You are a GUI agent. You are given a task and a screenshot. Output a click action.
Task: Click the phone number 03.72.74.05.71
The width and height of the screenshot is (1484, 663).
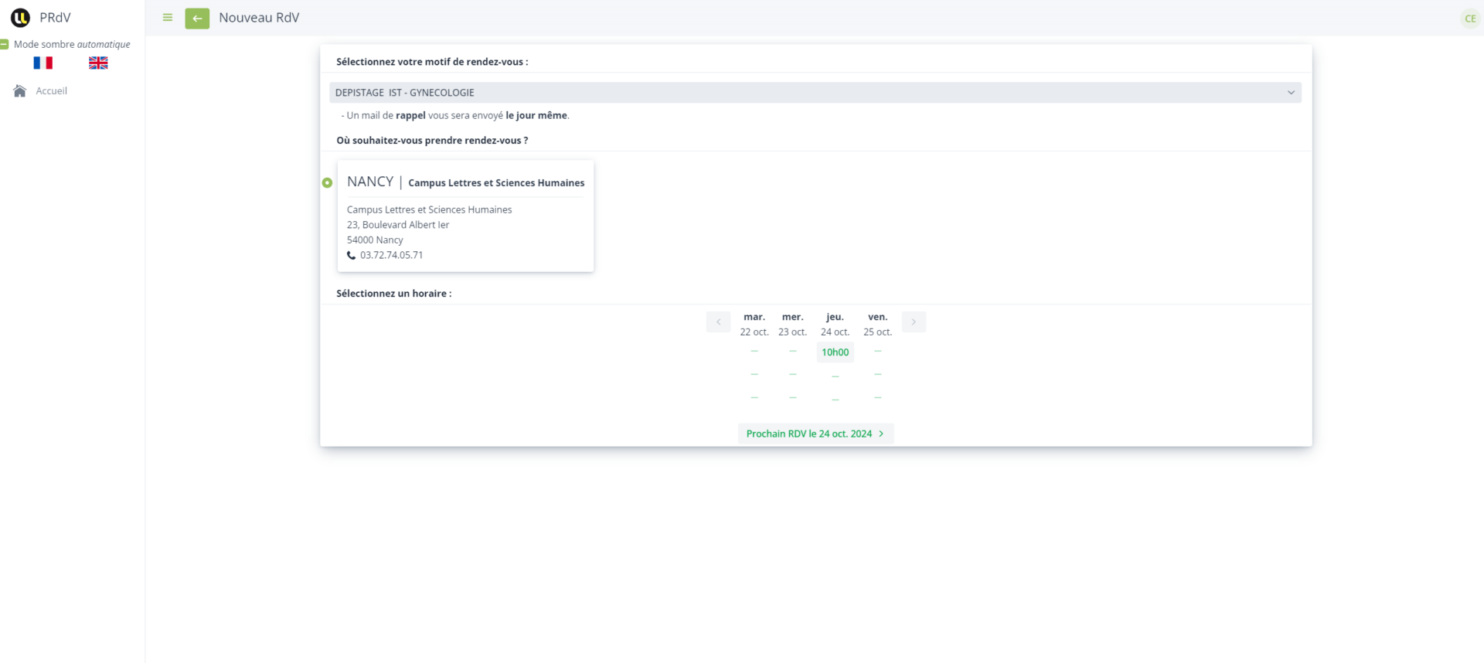click(392, 256)
